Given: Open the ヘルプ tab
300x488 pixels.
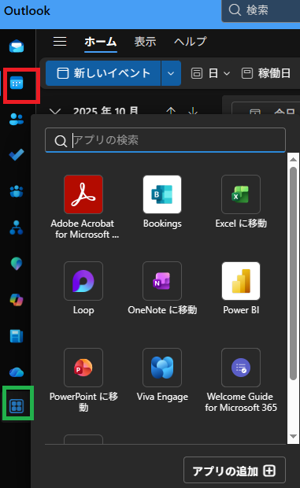Looking at the screenshot, I should pyautogui.click(x=190, y=42).
